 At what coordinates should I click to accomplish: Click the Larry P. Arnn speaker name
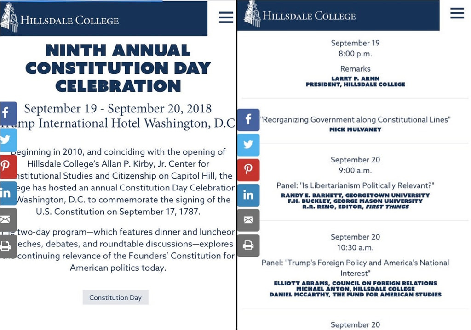coord(356,78)
